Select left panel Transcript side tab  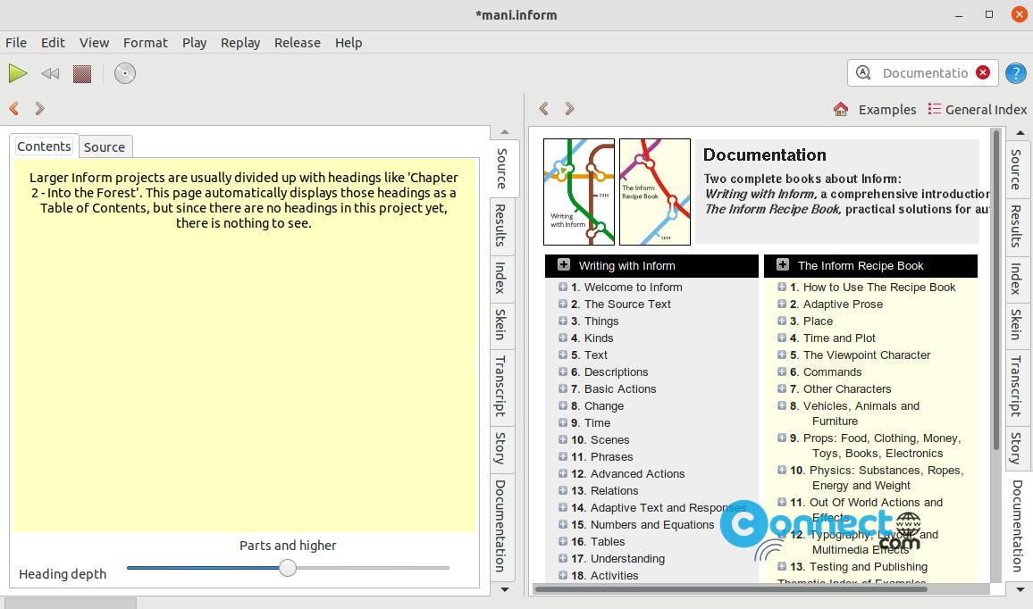point(500,386)
